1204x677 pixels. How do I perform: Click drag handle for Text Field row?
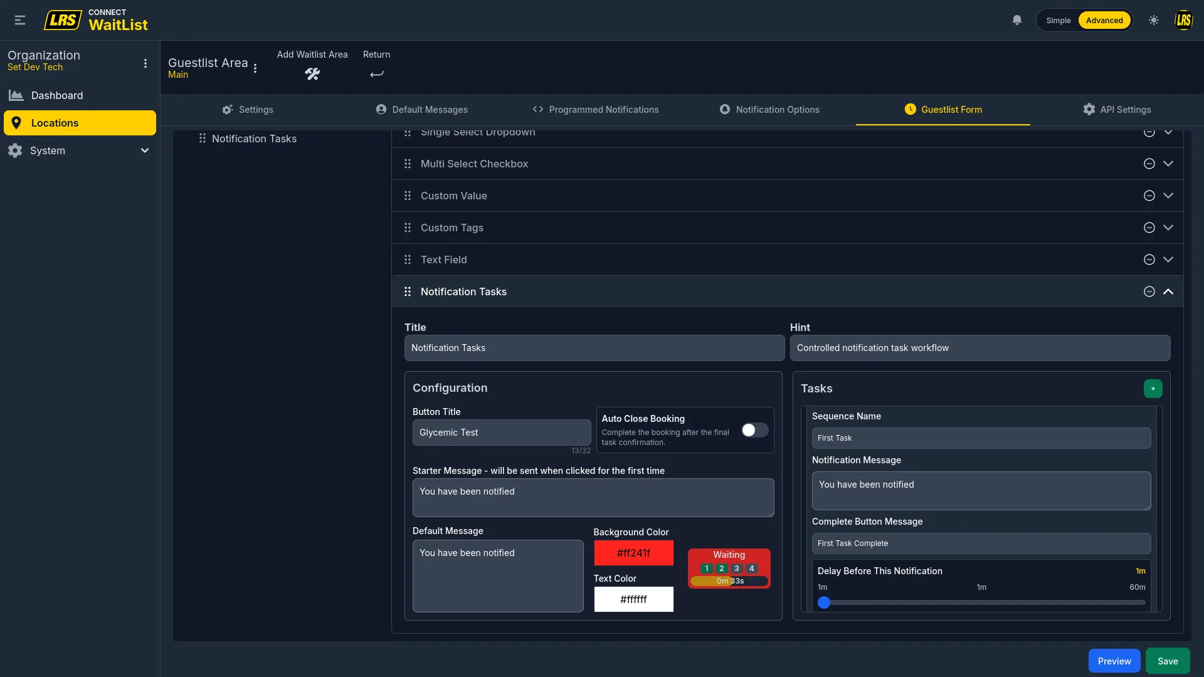point(408,260)
